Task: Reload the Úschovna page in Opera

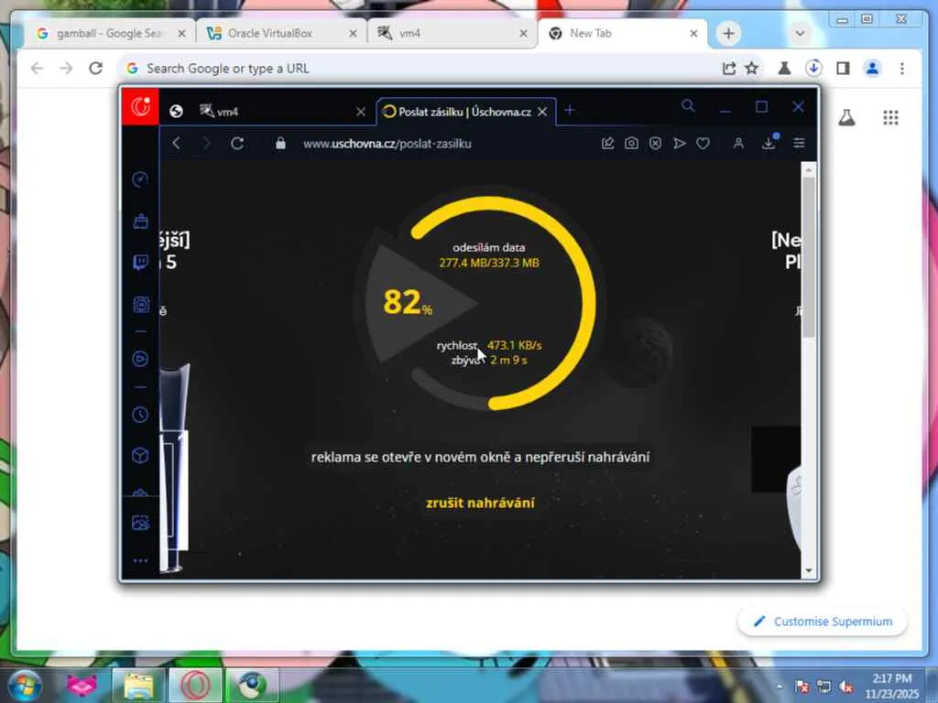Action: 237,144
